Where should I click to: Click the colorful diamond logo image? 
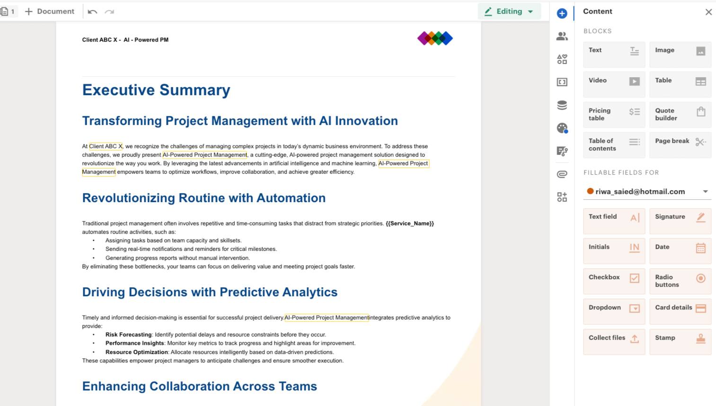pos(435,38)
